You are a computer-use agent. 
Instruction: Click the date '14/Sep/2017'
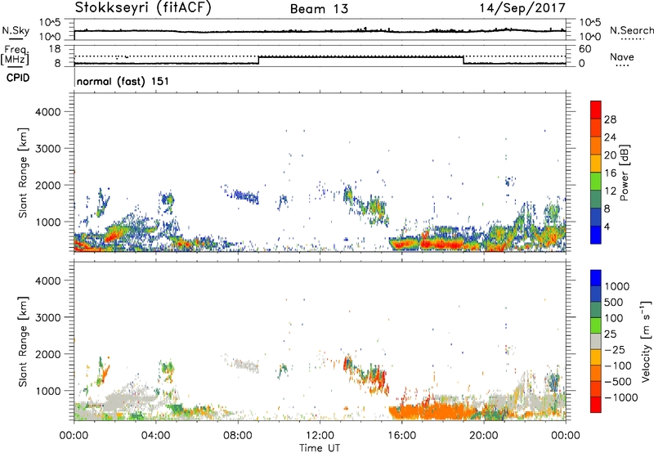(522, 8)
